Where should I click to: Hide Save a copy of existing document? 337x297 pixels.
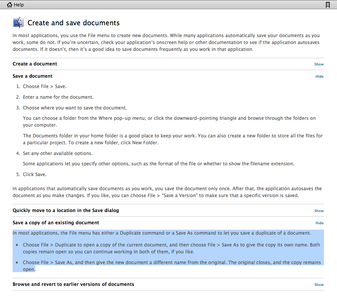pyautogui.click(x=319, y=223)
